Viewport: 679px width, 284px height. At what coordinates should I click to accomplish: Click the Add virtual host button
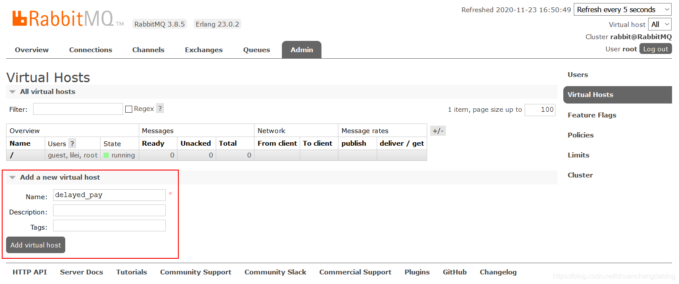coord(36,245)
